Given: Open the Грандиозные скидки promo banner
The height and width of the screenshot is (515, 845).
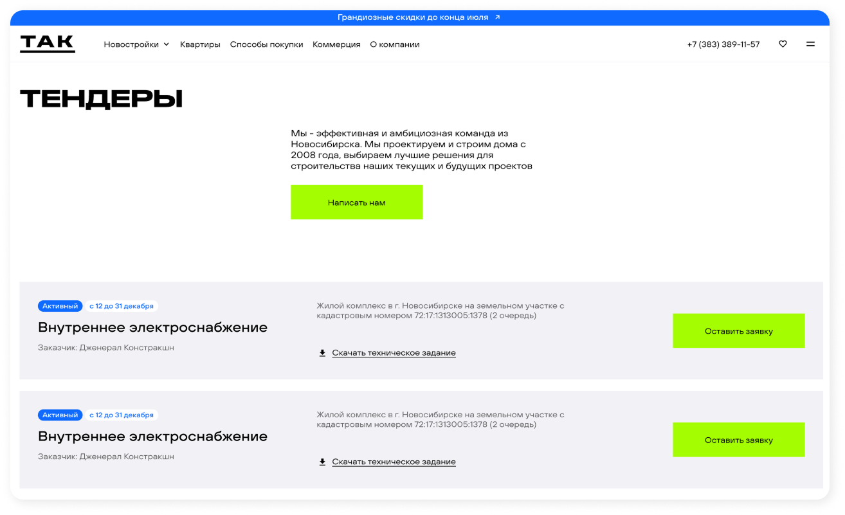Looking at the screenshot, I should [x=413, y=17].
